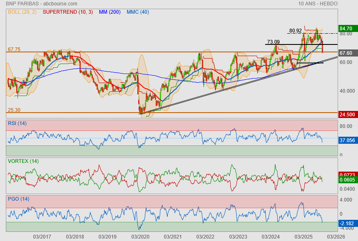Click the orange 24.500 price tag
This screenshot has height=241, width=358.
[x=346, y=114]
